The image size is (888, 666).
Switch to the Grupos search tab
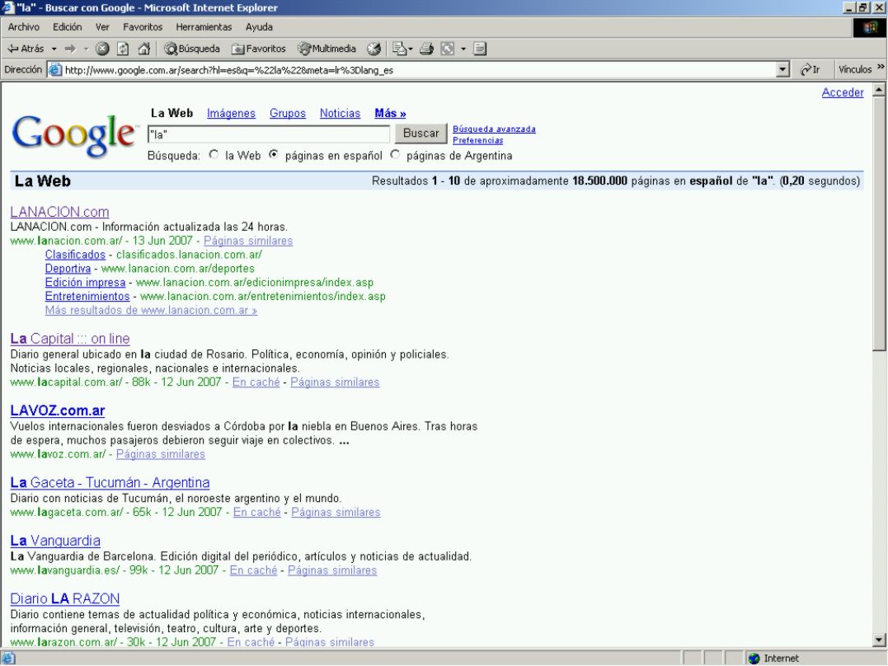tap(288, 113)
